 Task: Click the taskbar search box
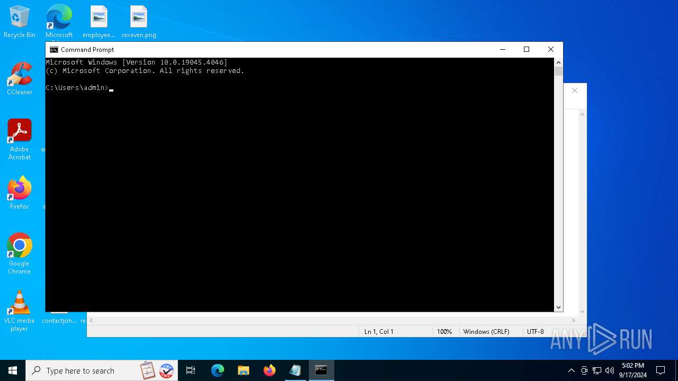(x=102, y=370)
